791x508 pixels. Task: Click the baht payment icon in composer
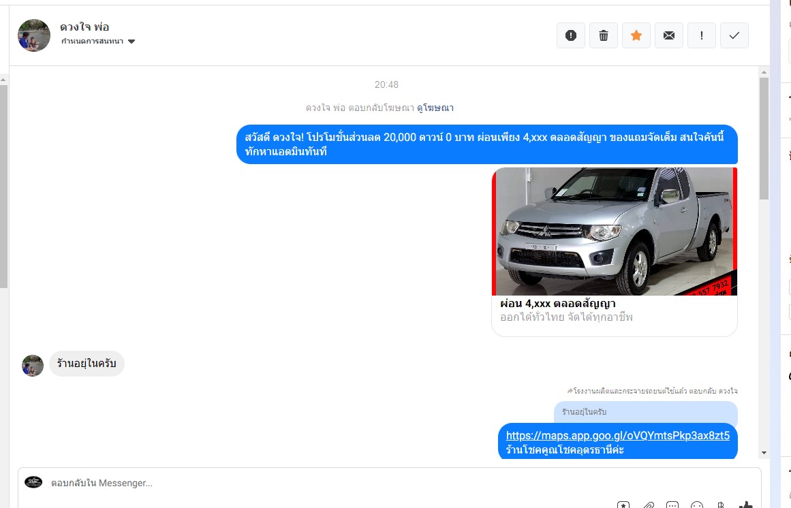[x=721, y=505]
